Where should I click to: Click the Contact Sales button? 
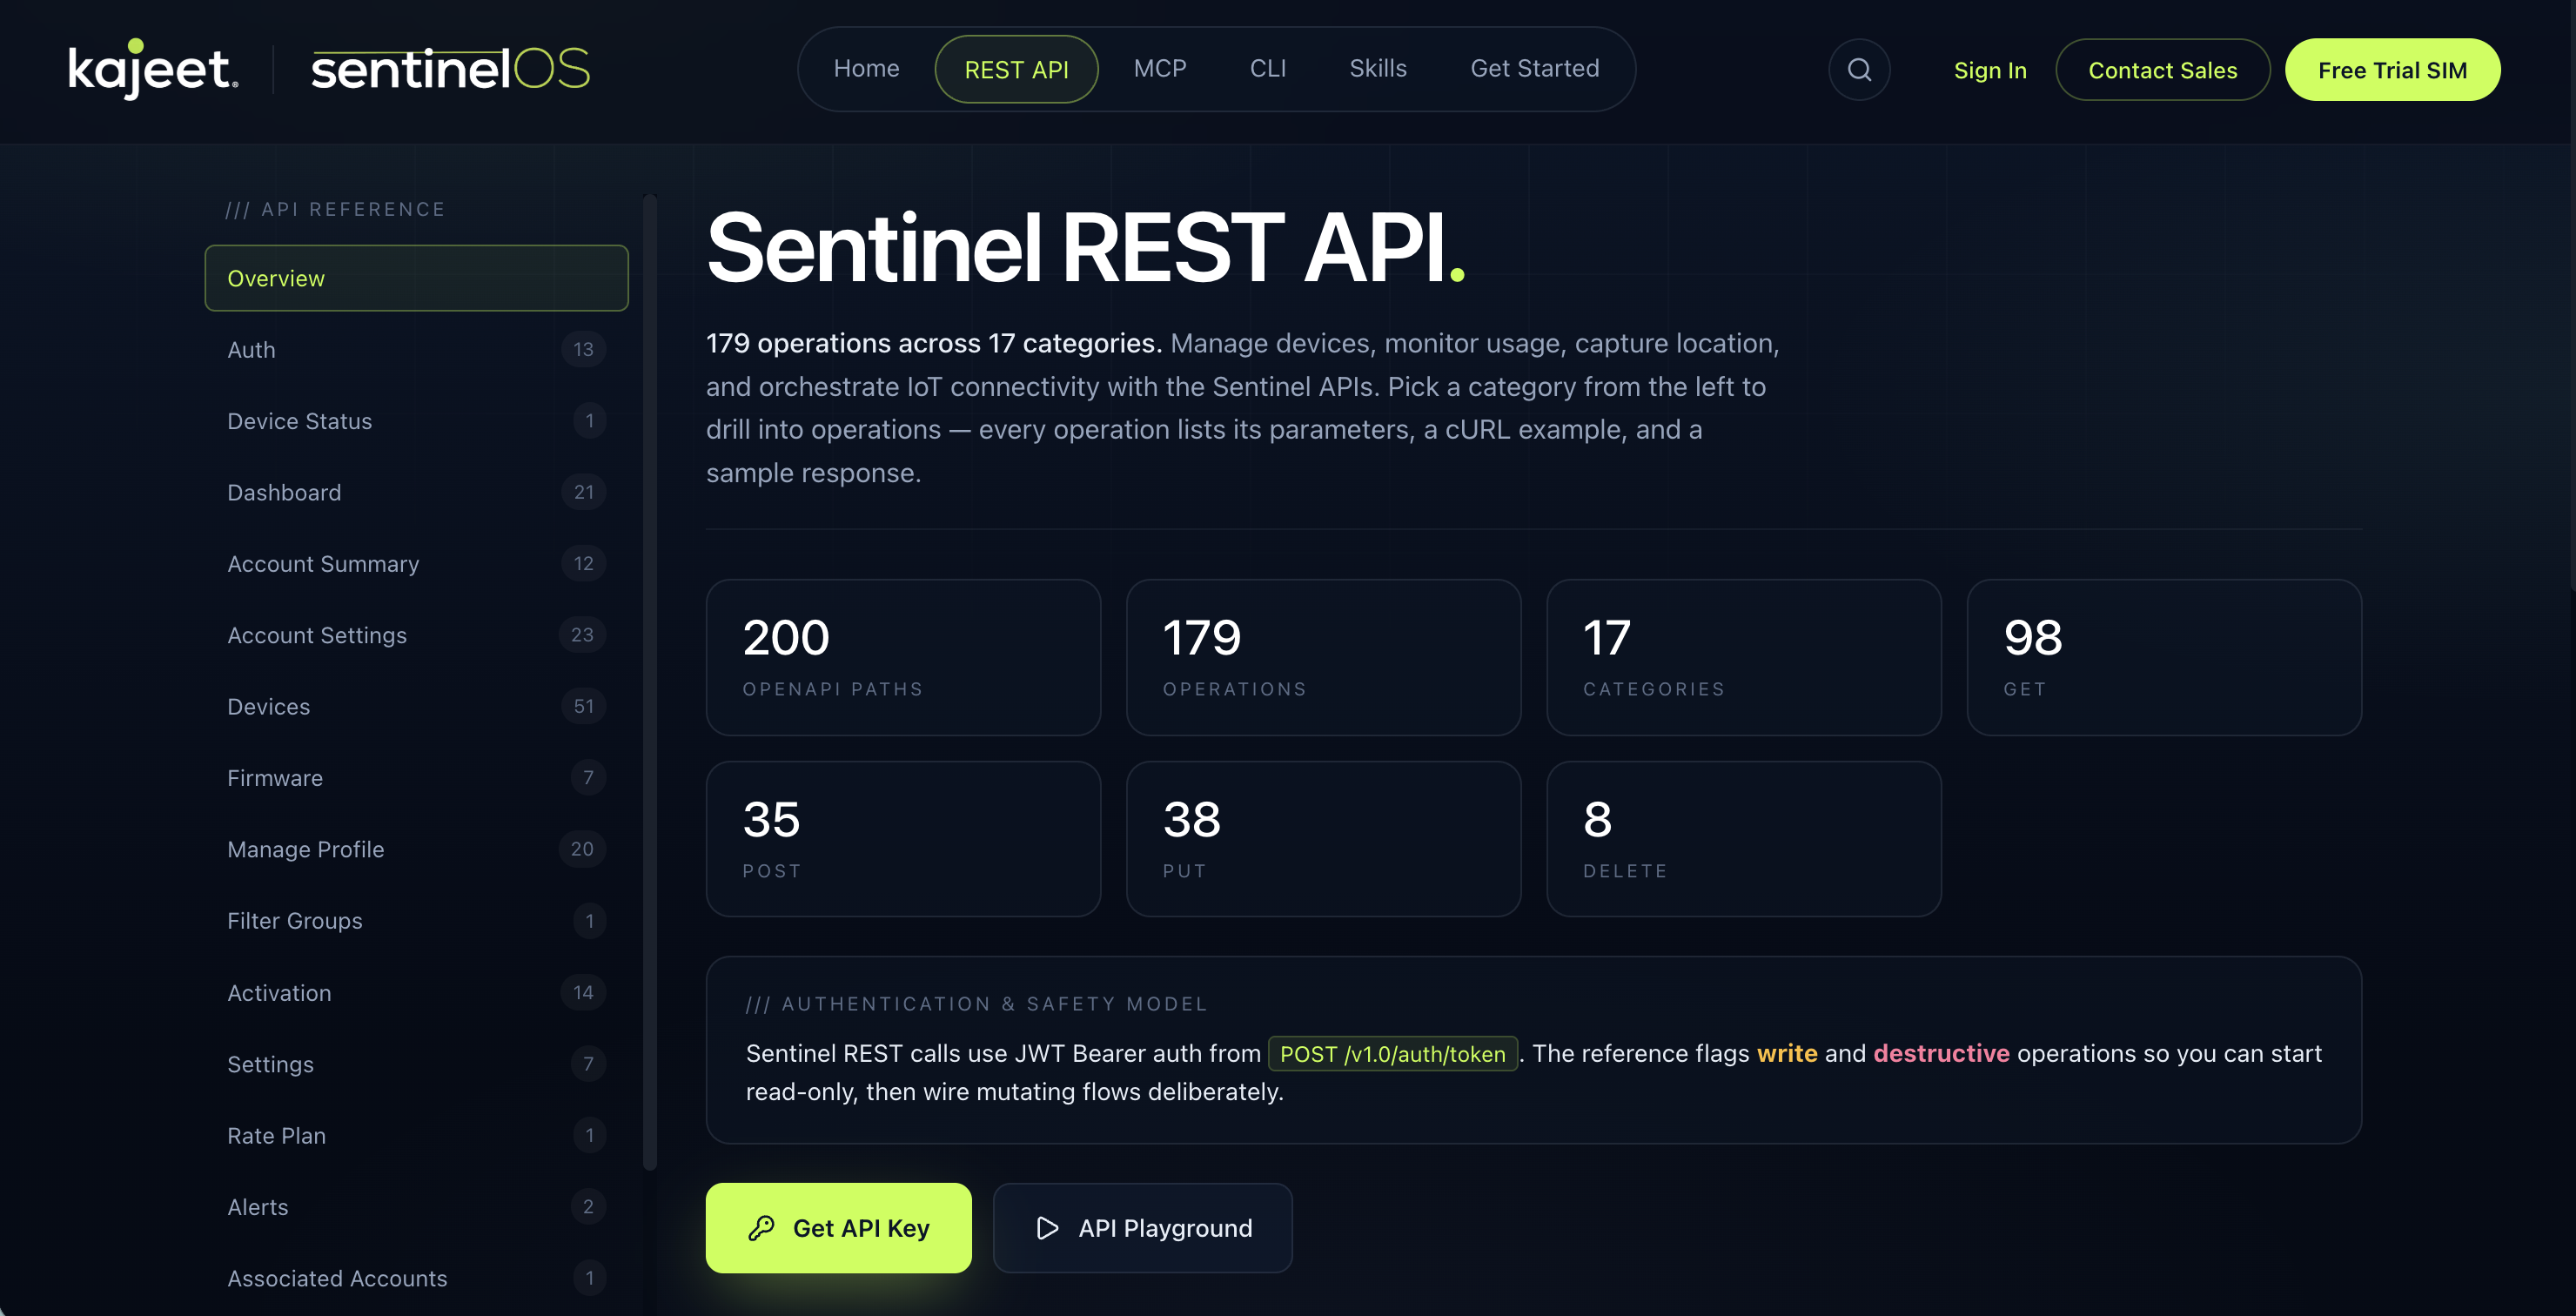pyautogui.click(x=2162, y=70)
